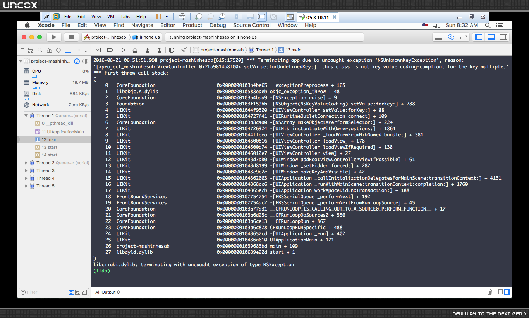Image resolution: width=529 pixels, height=318 pixels.
Task: Select the OS X 10.11 VM tab
Action: coord(318,17)
